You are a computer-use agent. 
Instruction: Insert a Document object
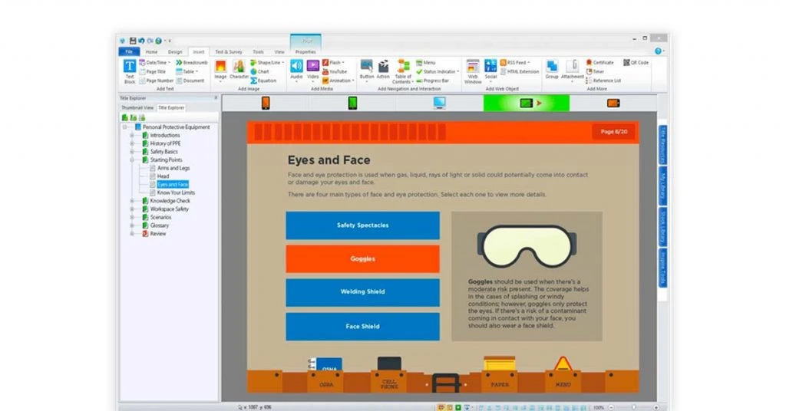(x=190, y=81)
